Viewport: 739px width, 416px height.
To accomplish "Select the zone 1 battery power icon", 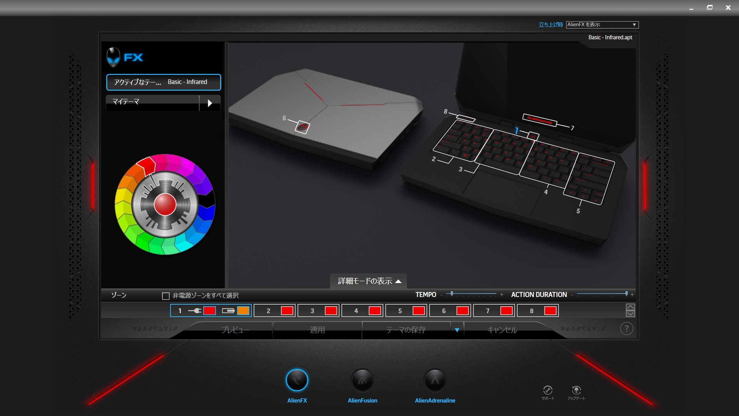I will tap(228, 311).
